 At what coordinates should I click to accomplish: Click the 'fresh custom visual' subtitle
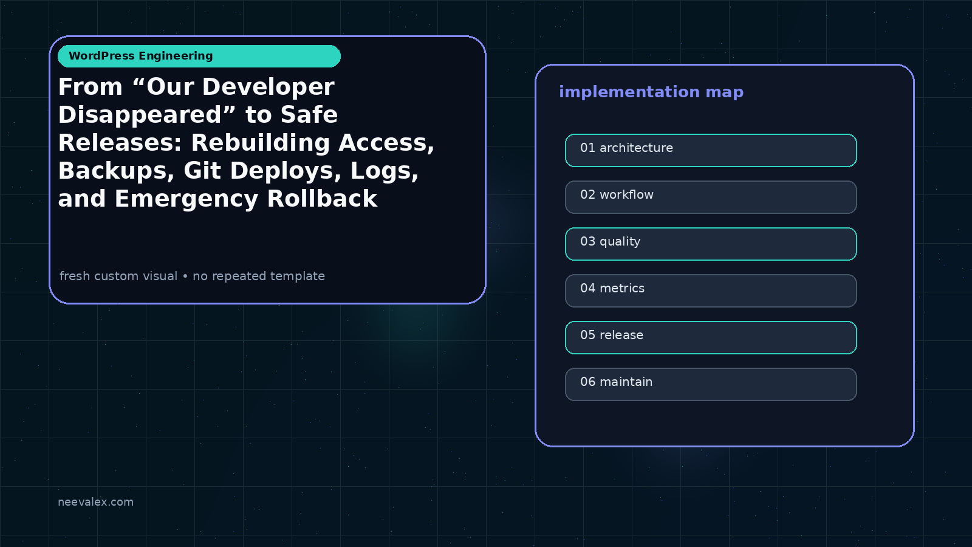192,276
